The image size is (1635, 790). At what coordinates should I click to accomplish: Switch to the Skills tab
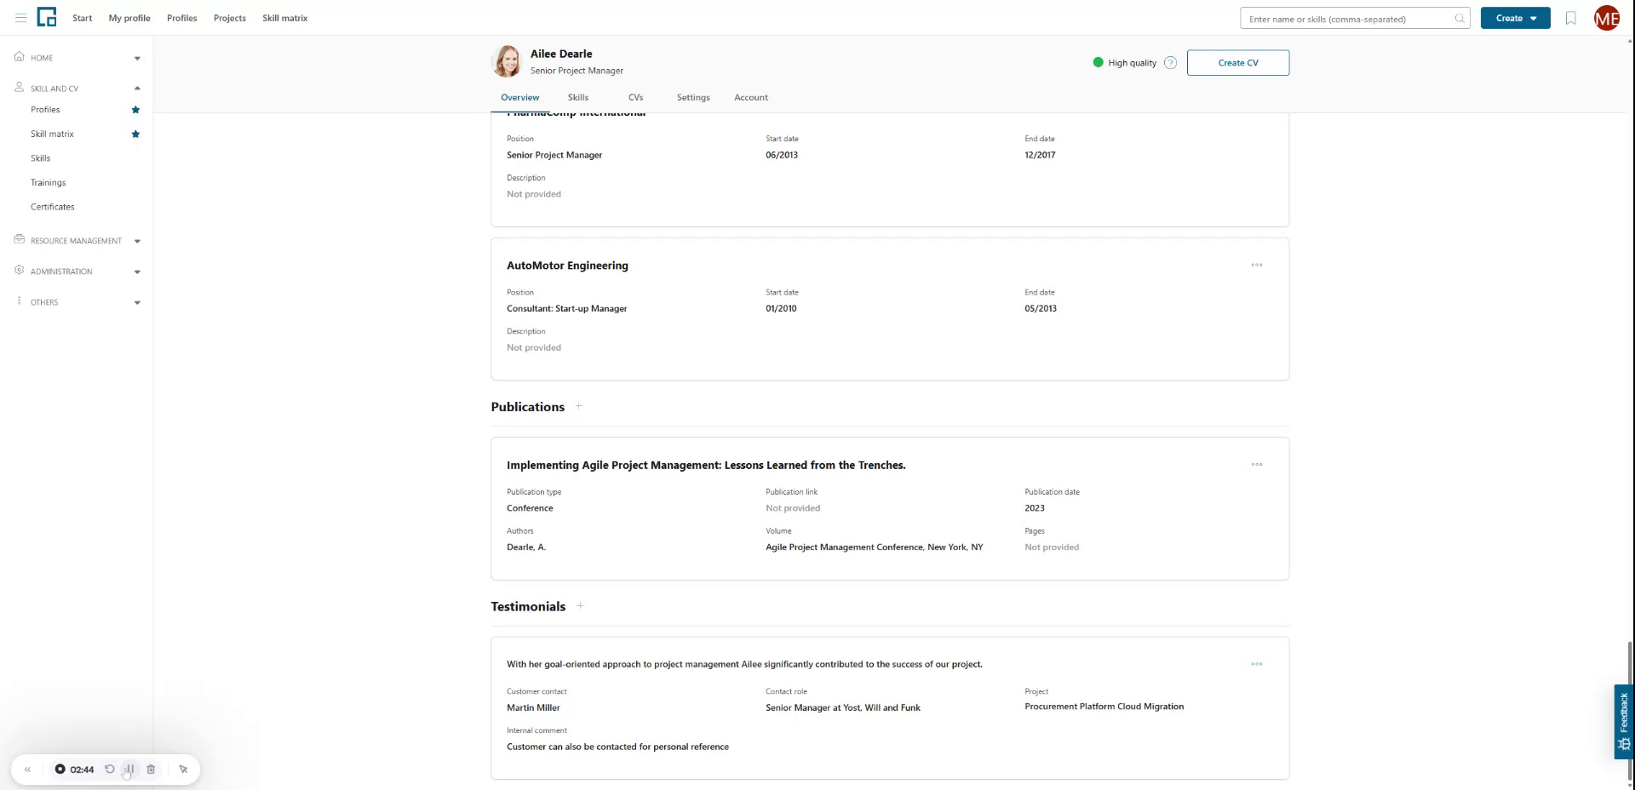(x=577, y=97)
